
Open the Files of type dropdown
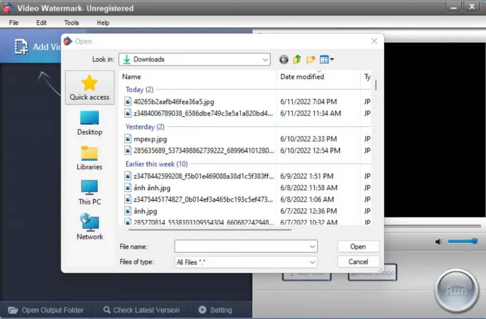coord(312,262)
